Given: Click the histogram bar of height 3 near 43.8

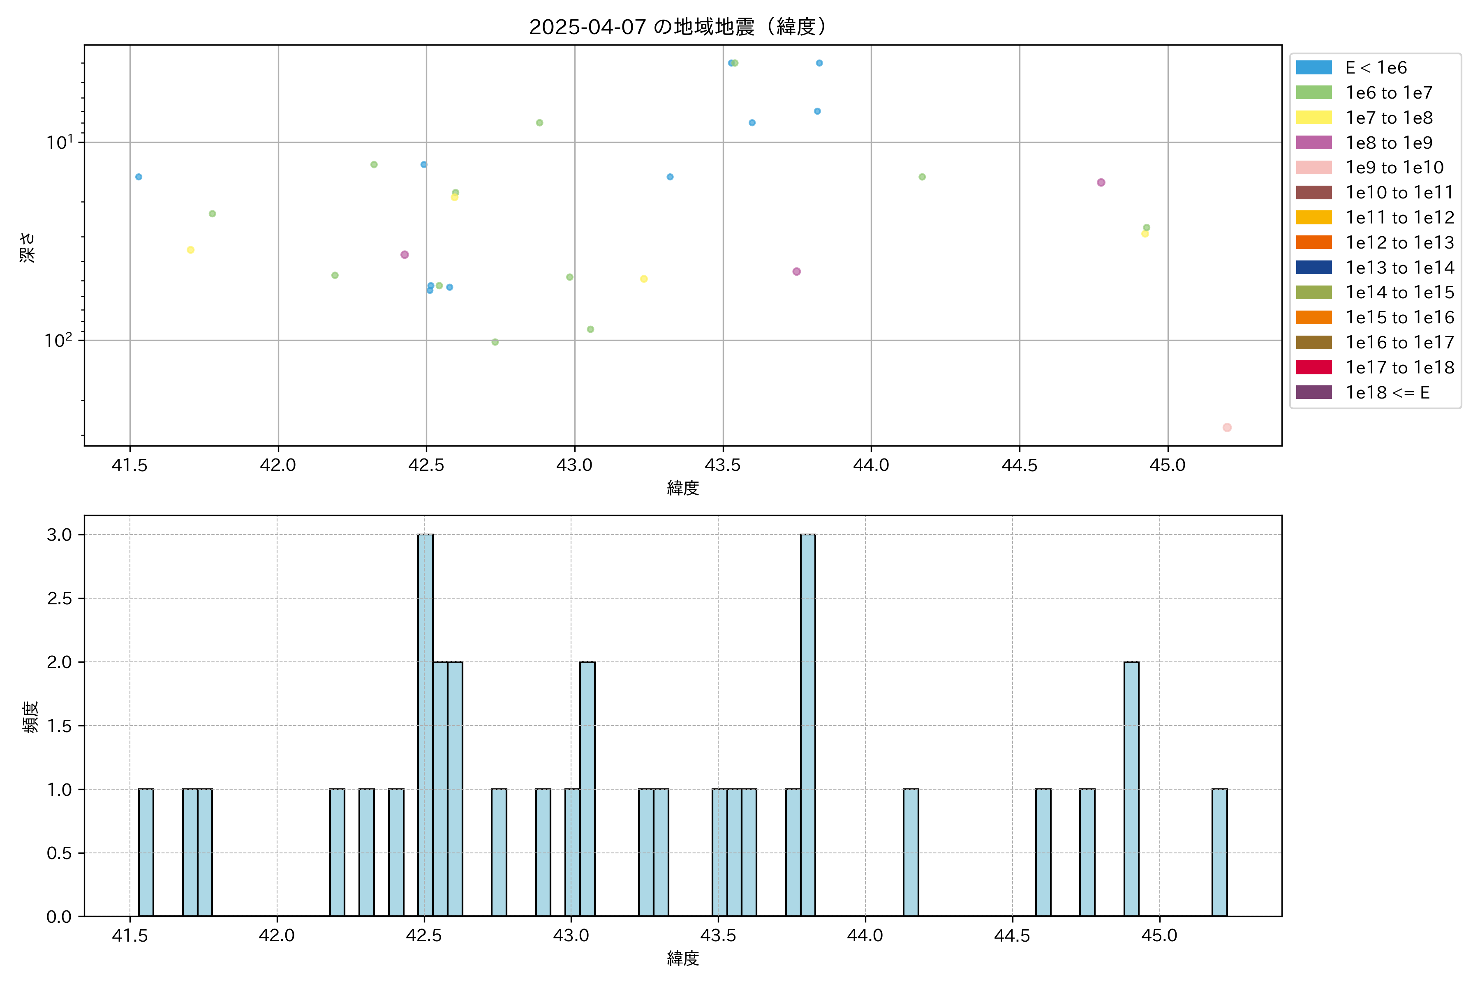Looking at the screenshot, I should [808, 723].
